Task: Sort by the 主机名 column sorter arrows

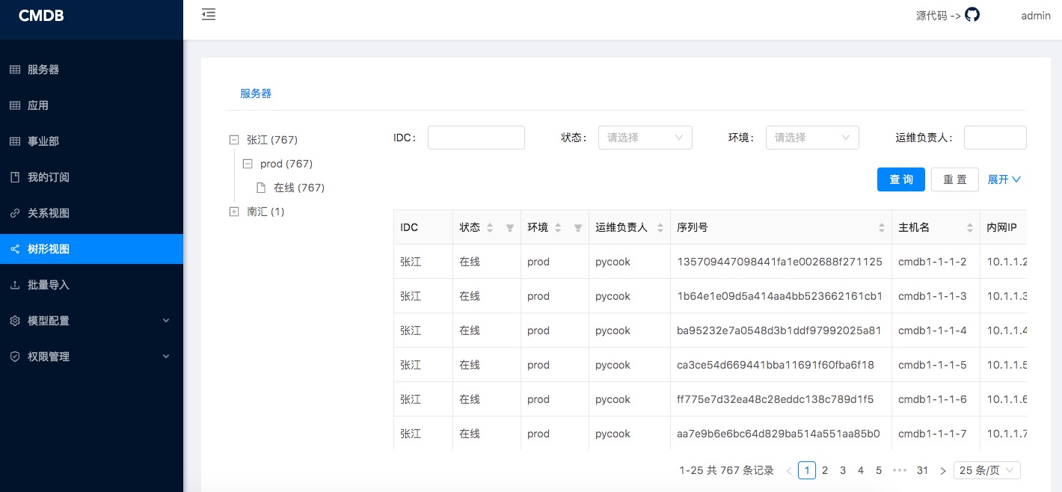Action: (x=969, y=228)
